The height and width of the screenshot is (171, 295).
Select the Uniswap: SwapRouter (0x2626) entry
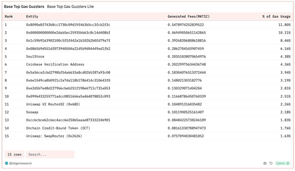pos(54,136)
